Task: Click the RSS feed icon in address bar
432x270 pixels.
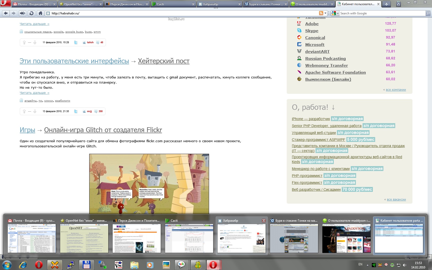Action: (x=321, y=13)
